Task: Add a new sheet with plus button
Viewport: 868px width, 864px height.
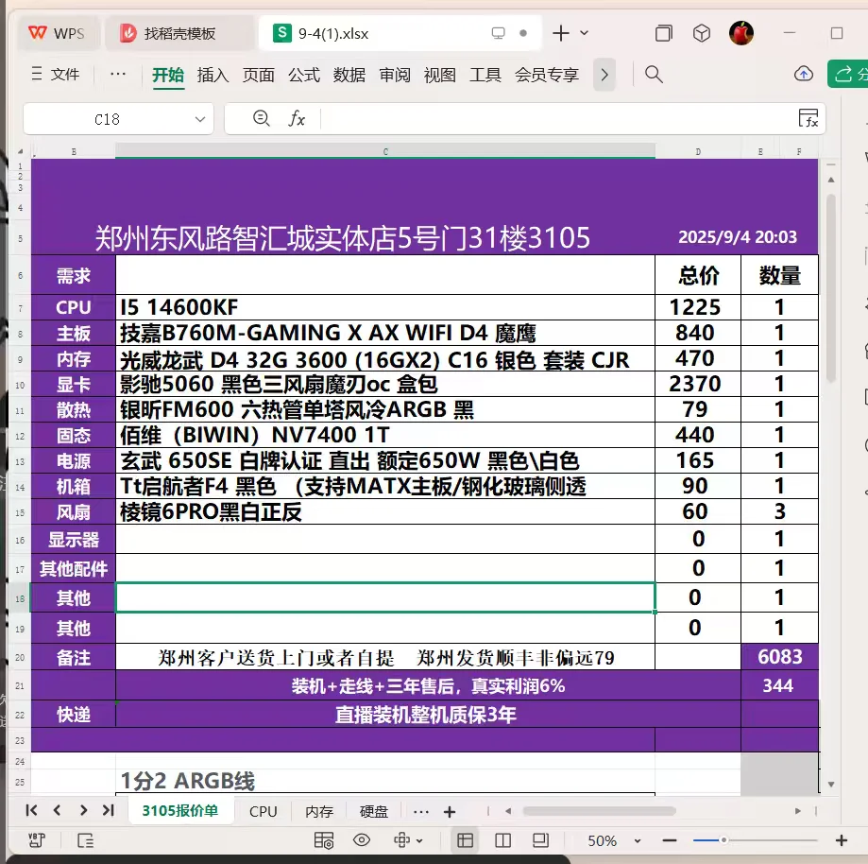Action: coord(450,812)
